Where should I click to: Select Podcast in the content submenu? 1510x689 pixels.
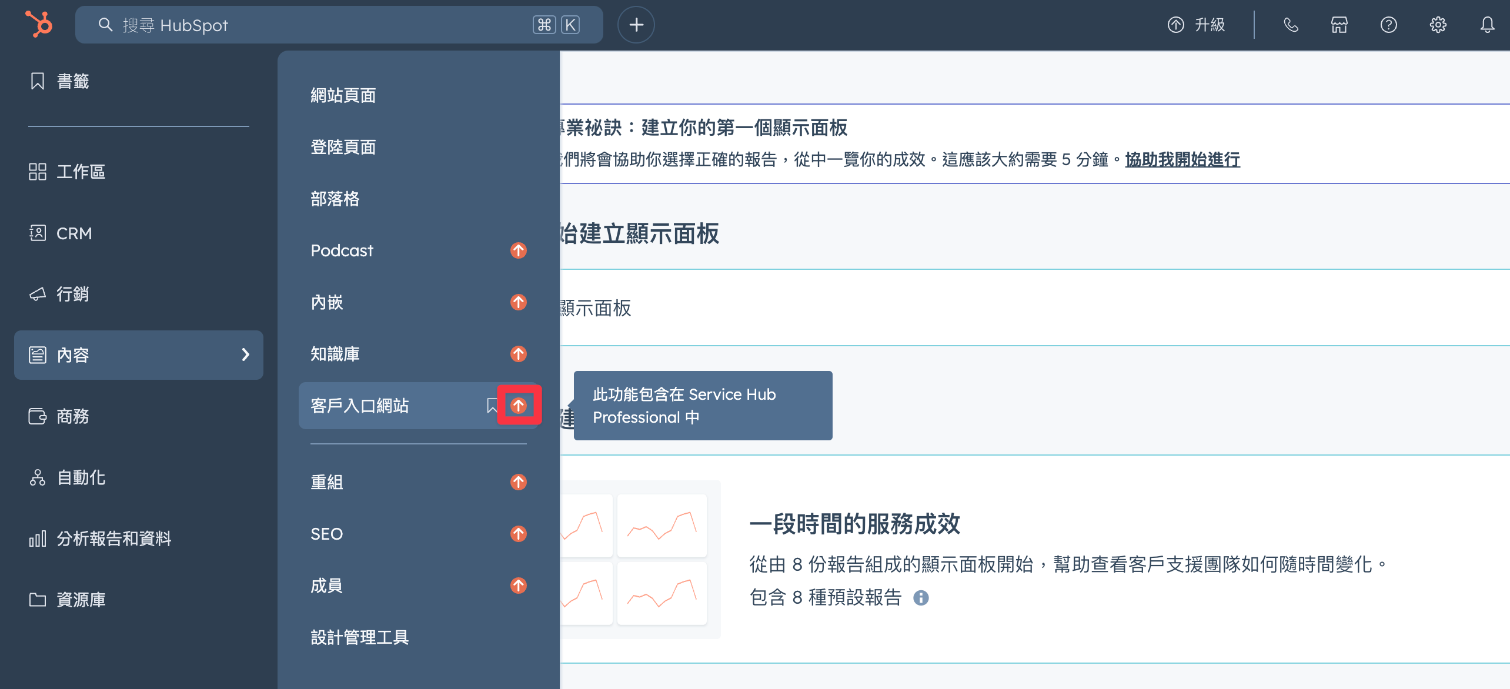point(342,250)
